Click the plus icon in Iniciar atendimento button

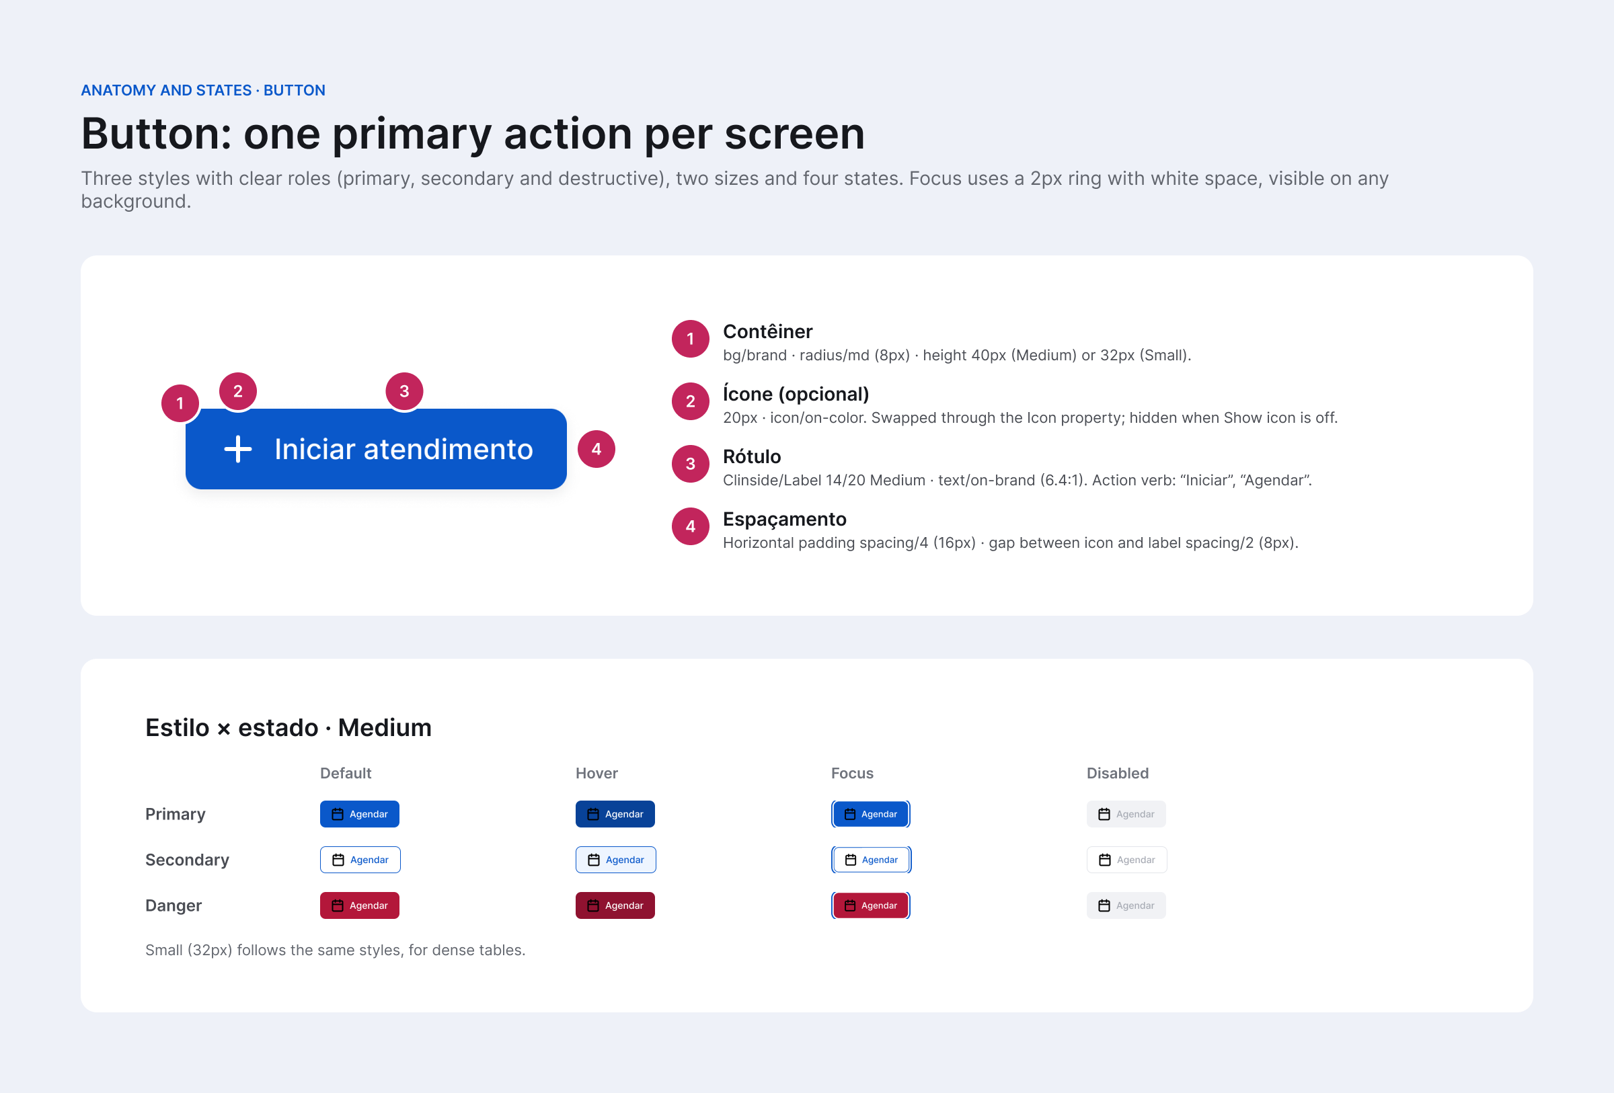[237, 449]
